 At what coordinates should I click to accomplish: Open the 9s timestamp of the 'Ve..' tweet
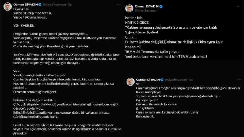tap(191, 80)
